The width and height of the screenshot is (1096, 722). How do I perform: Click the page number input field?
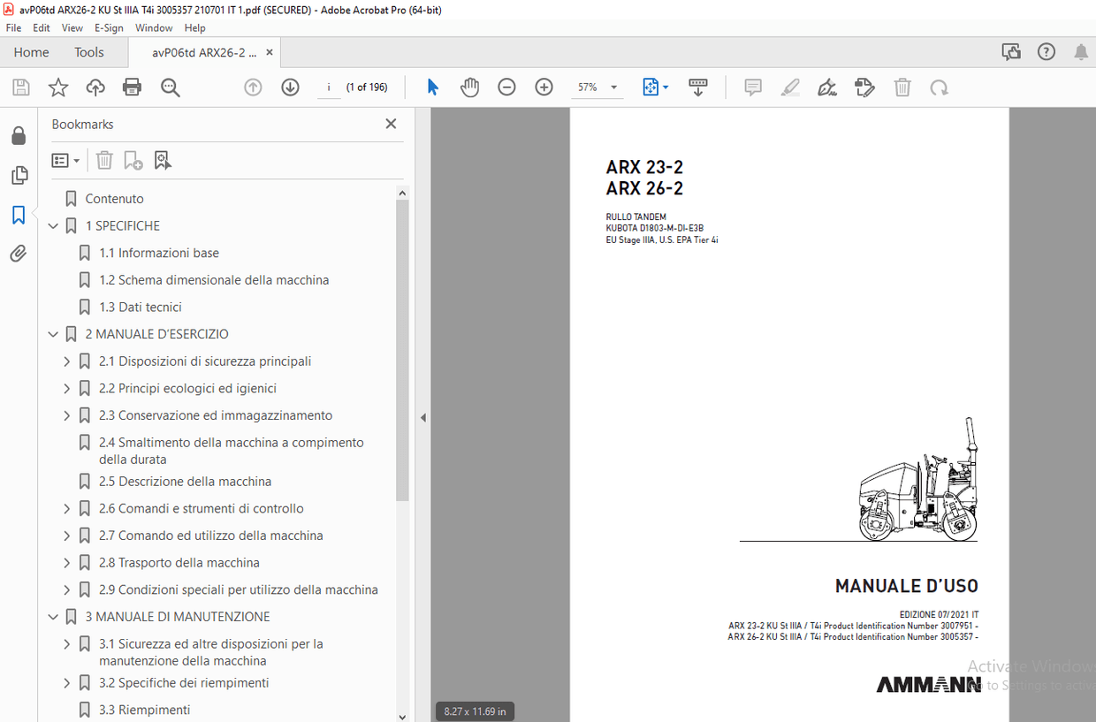point(329,87)
